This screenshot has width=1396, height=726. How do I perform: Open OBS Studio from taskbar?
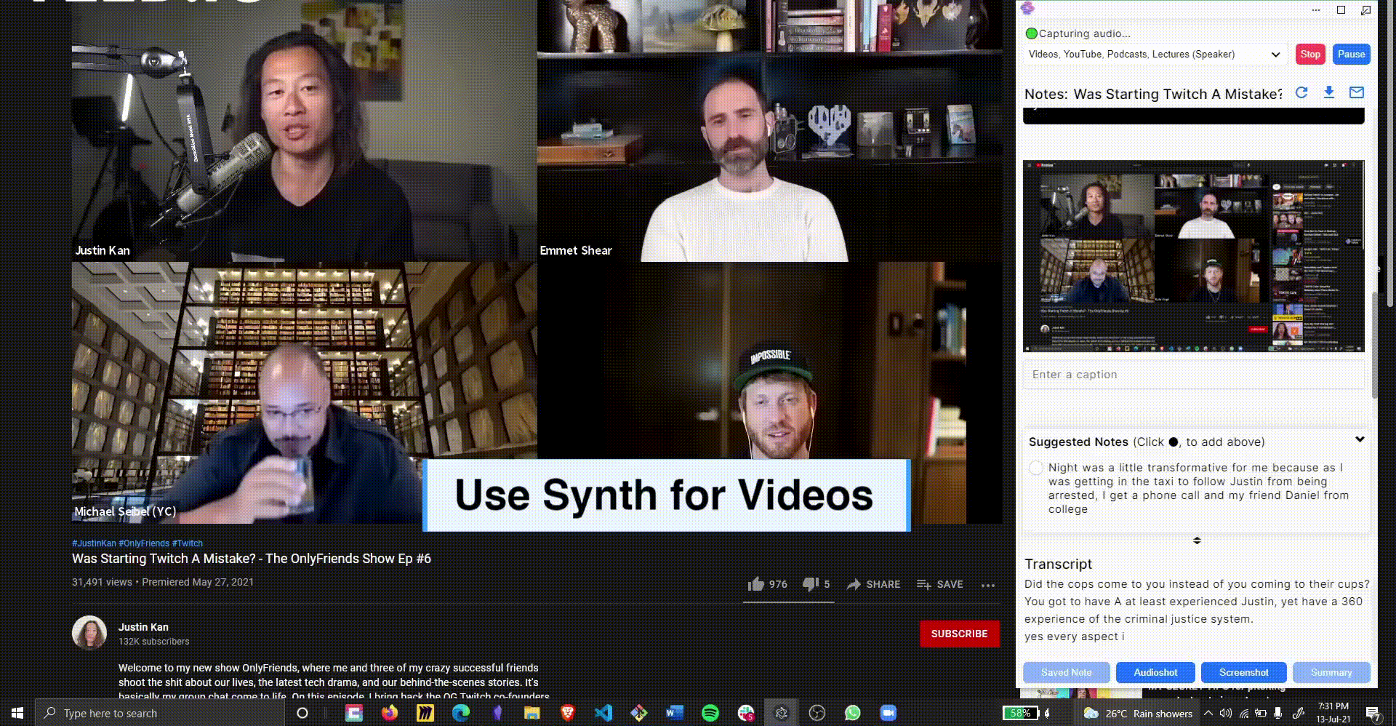pyautogui.click(x=817, y=713)
